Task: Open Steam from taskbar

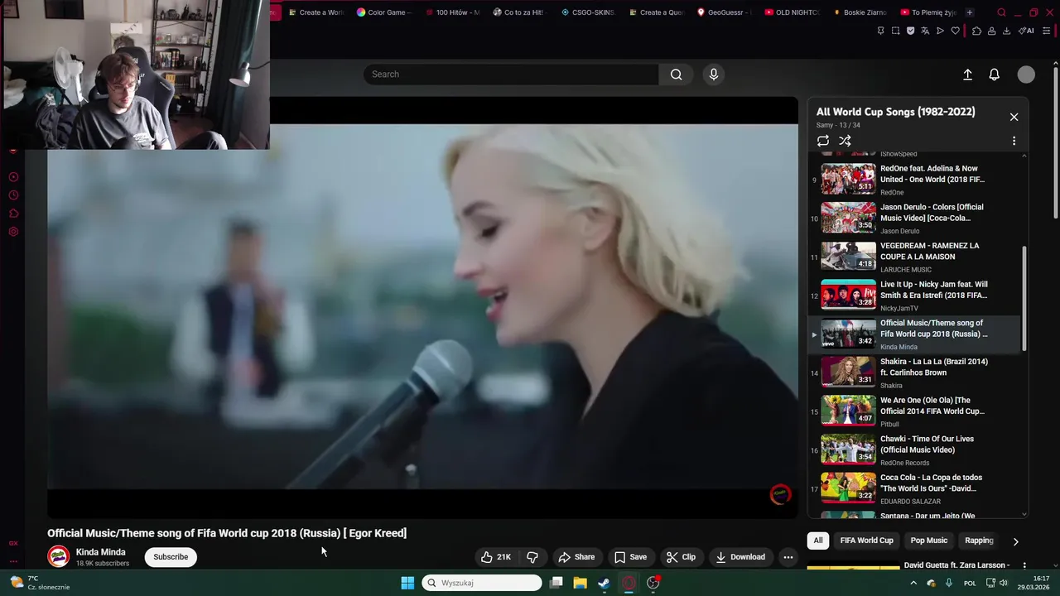Action: pyautogui.click(x=604, y=583)
